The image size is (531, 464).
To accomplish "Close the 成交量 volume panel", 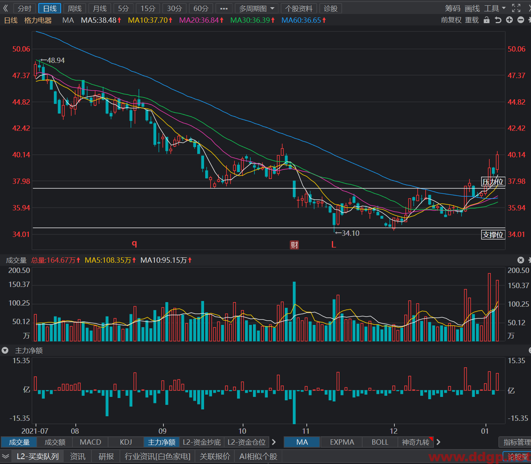I will click(521, 260).
